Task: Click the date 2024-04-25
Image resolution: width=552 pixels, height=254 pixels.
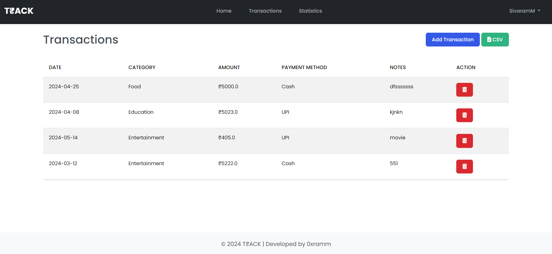Action: pos(64,87)
